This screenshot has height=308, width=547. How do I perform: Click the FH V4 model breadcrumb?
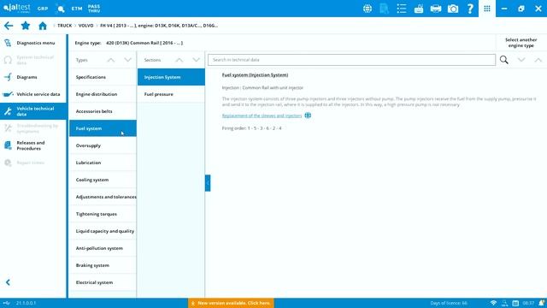click(159, 26)
